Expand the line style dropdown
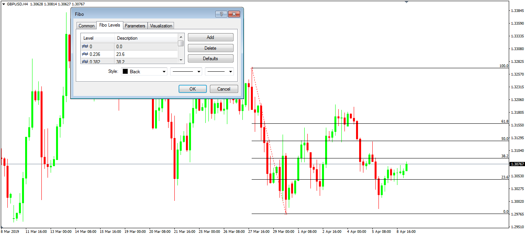Screen dimensions: 525x234 [199, 72]
